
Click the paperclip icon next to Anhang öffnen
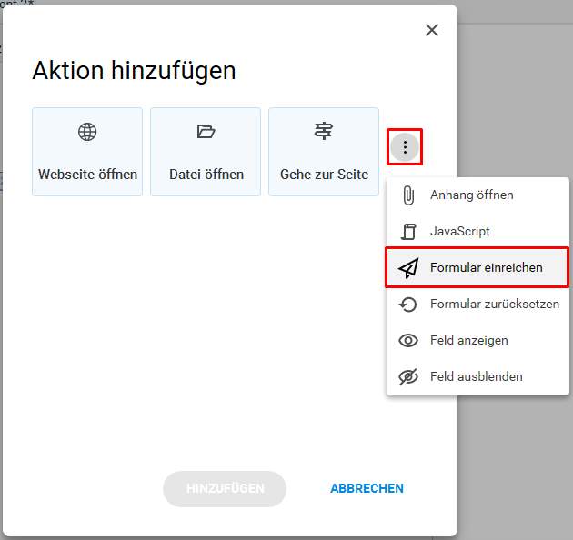coord(408,195)
